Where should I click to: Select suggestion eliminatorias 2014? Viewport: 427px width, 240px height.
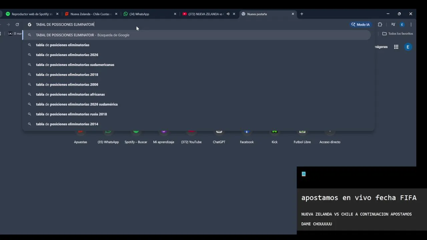(196, 124)
